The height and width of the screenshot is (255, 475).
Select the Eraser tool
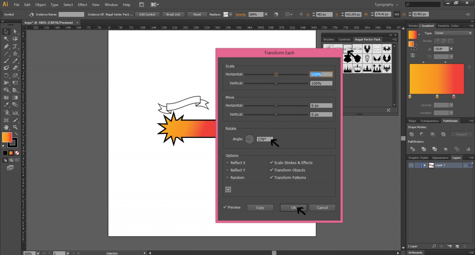pos(15,68)
